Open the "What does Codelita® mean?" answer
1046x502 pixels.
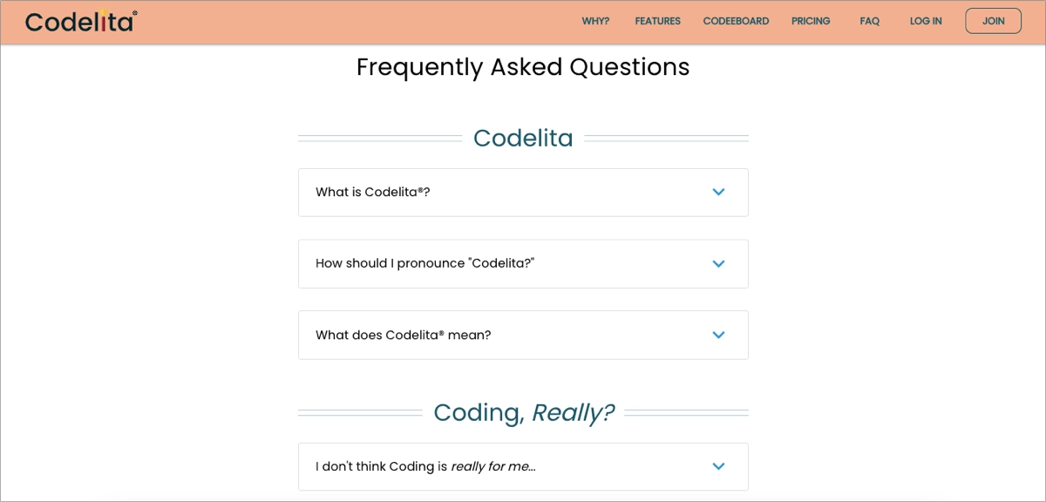coord(523,335)
